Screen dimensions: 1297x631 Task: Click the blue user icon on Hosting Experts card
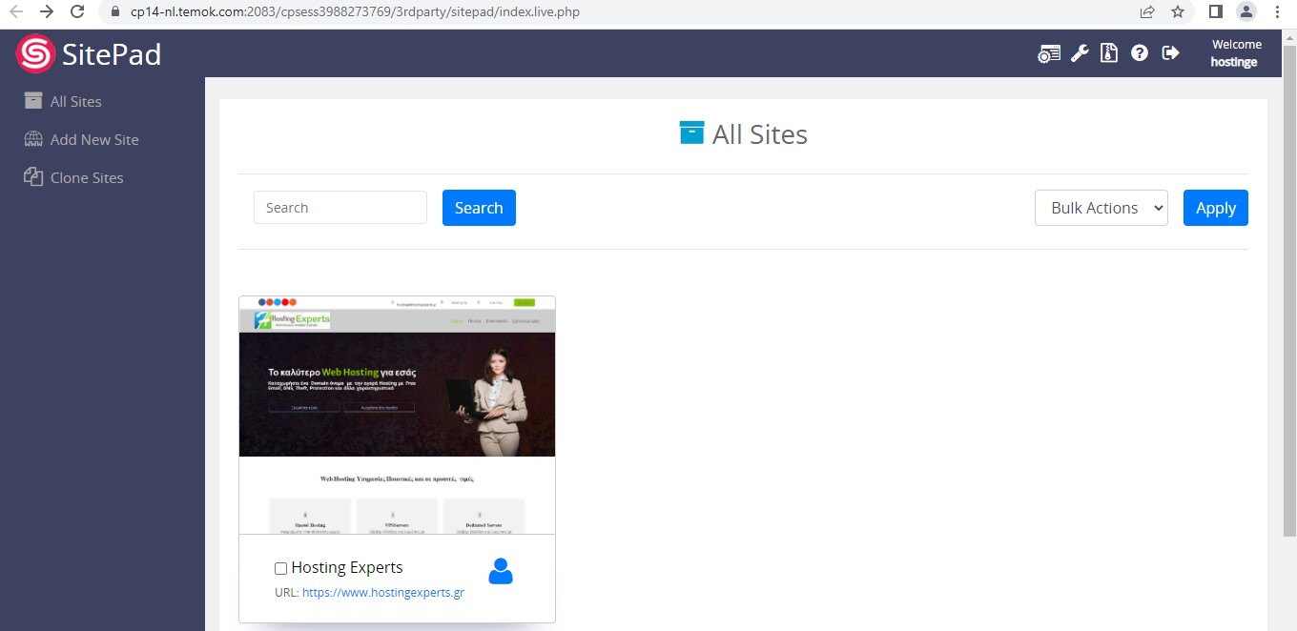tap(501, 571)
